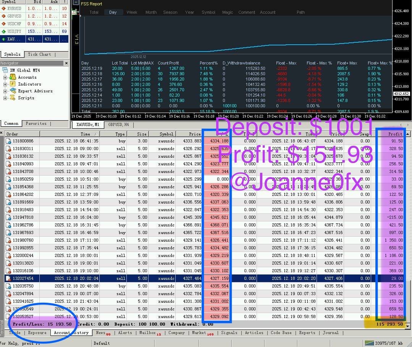
Task: Expand the Accounts tree node
Action: (x=5, y=77)
